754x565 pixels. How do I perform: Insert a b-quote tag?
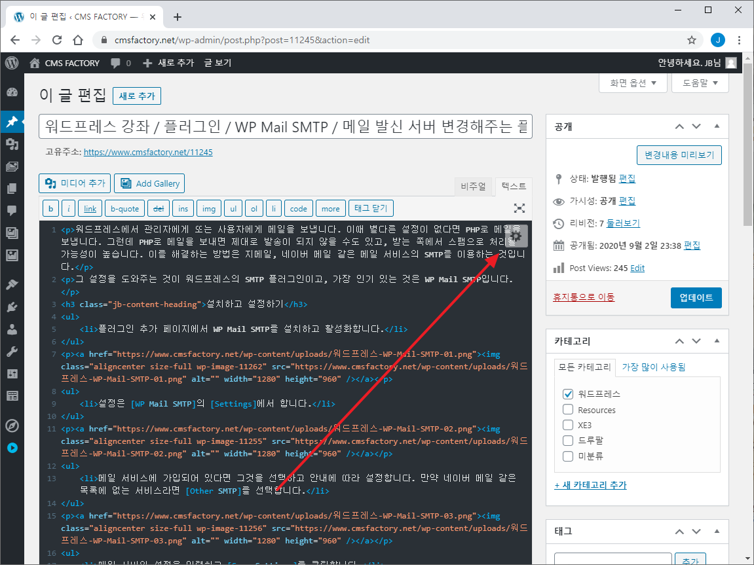click(124, 208)
